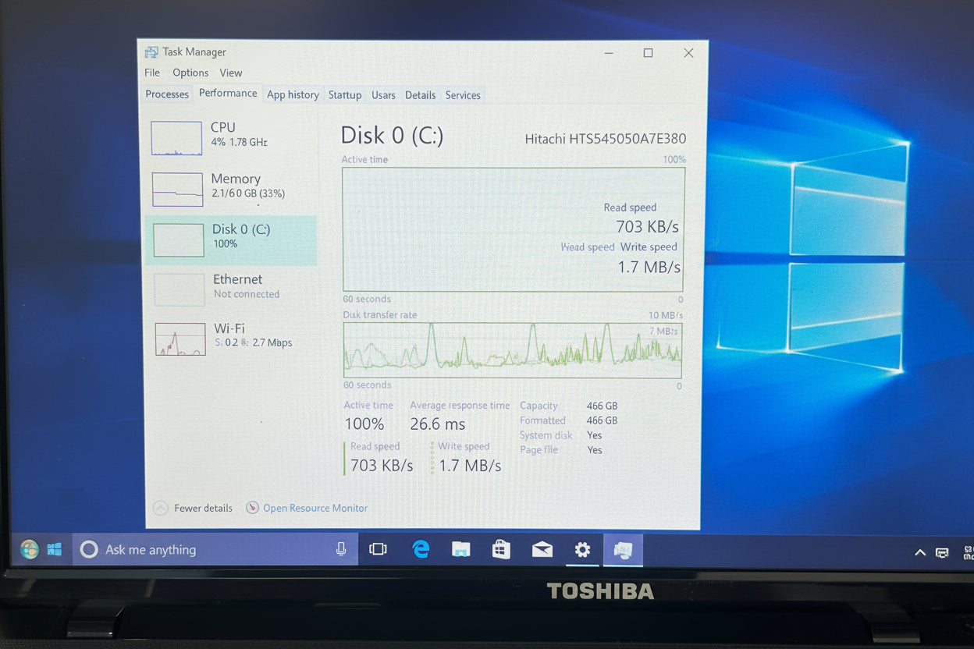Click the Memory 2.1/6.0 GB (33%) text
Screen dimensions: 974x649
(x=248, y=193)
